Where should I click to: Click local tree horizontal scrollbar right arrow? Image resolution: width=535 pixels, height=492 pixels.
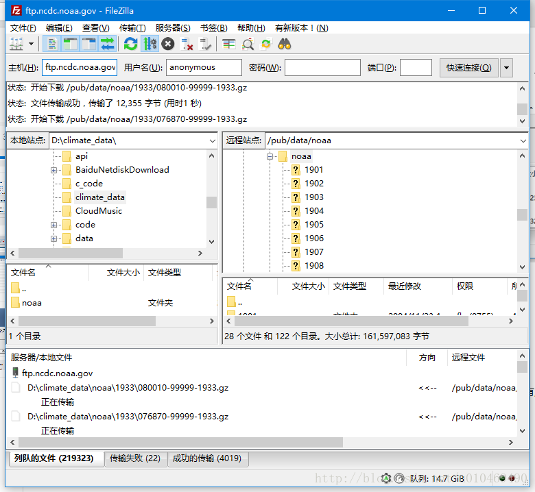pos(200,254)
